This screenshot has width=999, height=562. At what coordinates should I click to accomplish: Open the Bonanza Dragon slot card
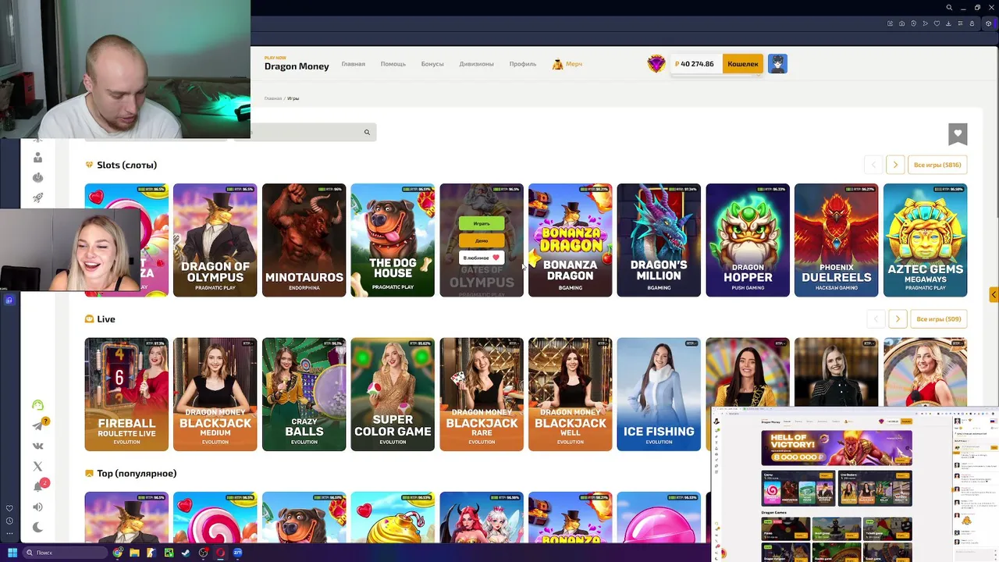point(570,240)
